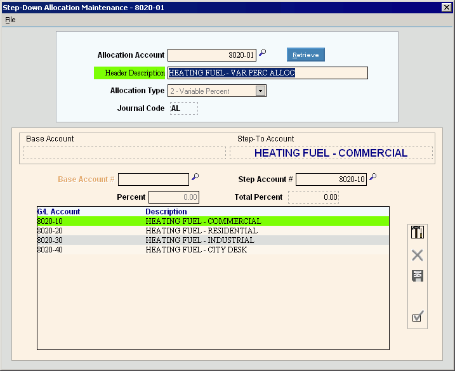Close the Step-Down Allocation Maintenance window

tap(446, 7)
